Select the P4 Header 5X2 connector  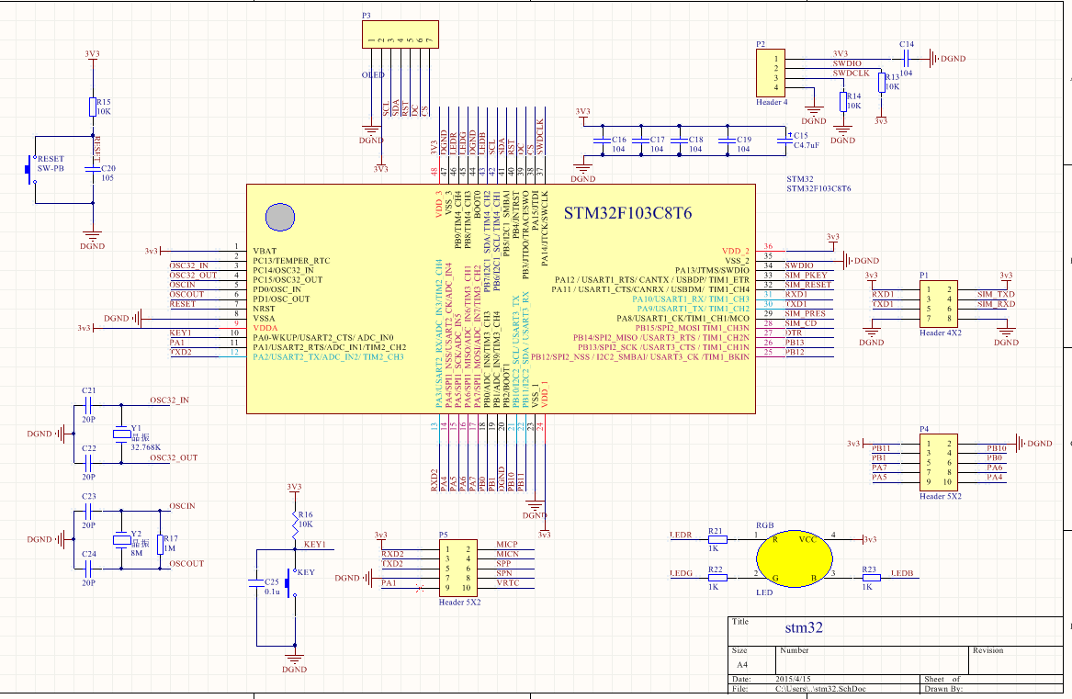937,463
